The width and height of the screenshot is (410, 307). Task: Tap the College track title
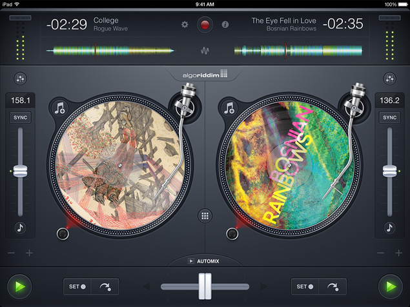point(106,20)
